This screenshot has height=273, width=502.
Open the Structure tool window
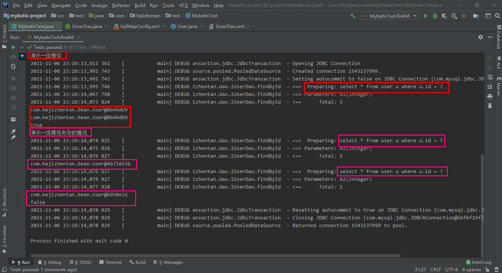(4, 202)
